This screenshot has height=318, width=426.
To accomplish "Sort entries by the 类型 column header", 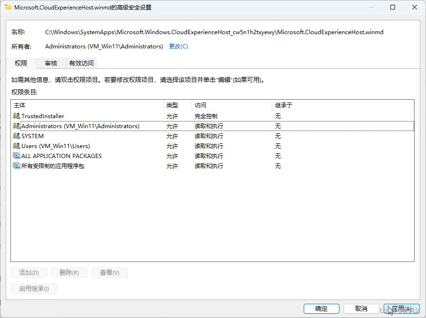I will pos(178,105).
